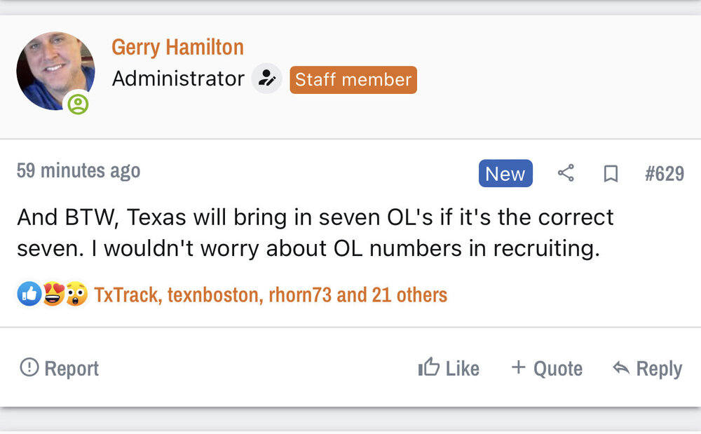701x434 pixels.
Task: Click the Staff member badge
Action: [353, 79]
